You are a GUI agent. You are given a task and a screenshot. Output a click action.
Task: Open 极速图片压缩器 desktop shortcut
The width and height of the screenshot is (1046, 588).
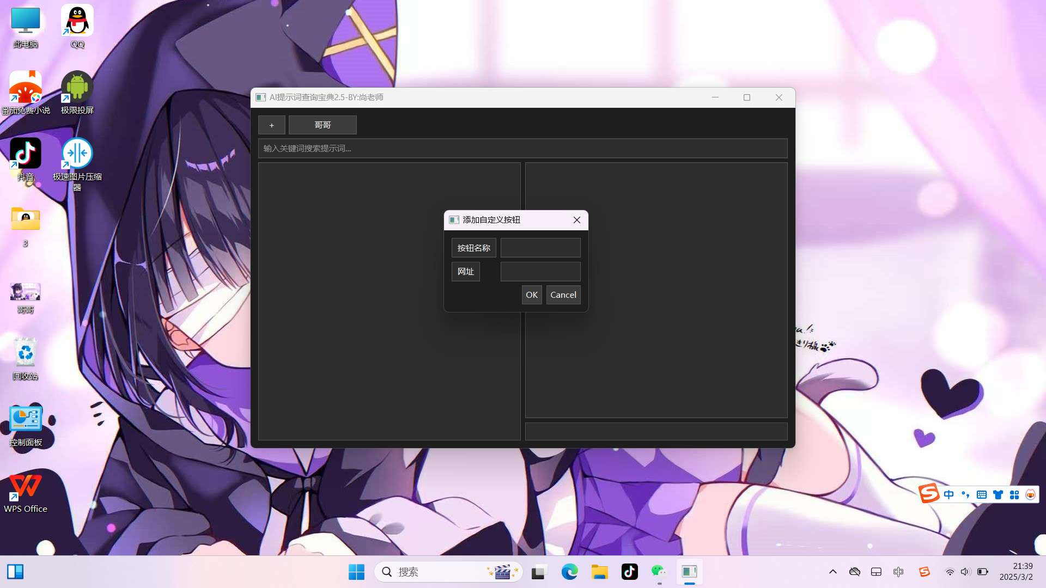pos(77,164)
